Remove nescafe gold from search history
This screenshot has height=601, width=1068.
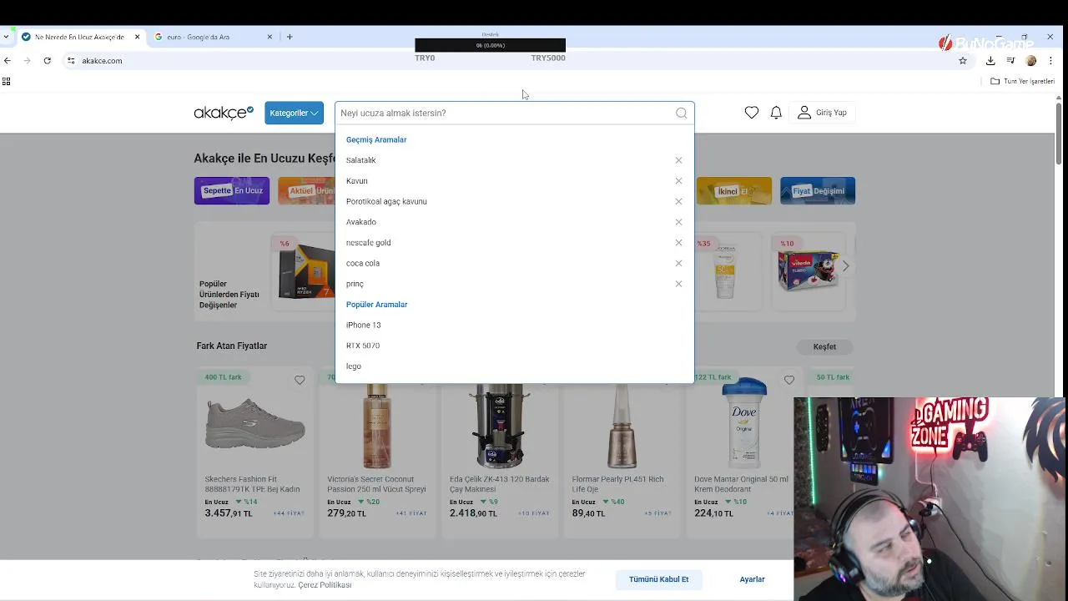[x=678, y=243]
